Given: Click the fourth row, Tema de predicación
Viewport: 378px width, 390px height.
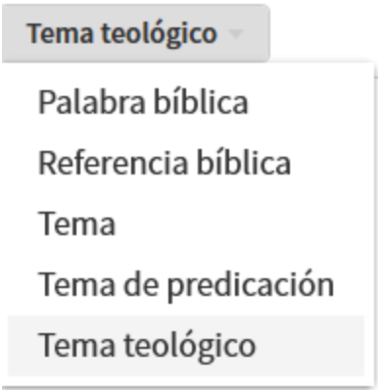Looking at the screenshot, I should [x=186, y=284].
